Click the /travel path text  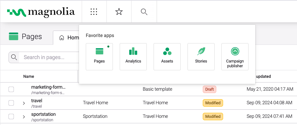point(37,106)
